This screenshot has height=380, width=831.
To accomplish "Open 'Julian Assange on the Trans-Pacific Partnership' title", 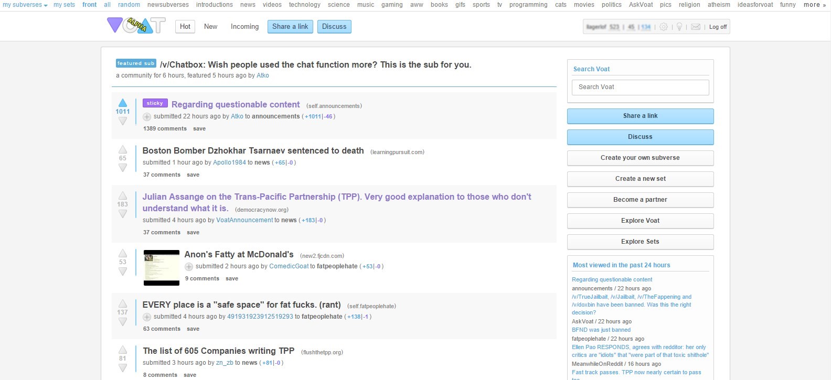I will pos(337,202).
